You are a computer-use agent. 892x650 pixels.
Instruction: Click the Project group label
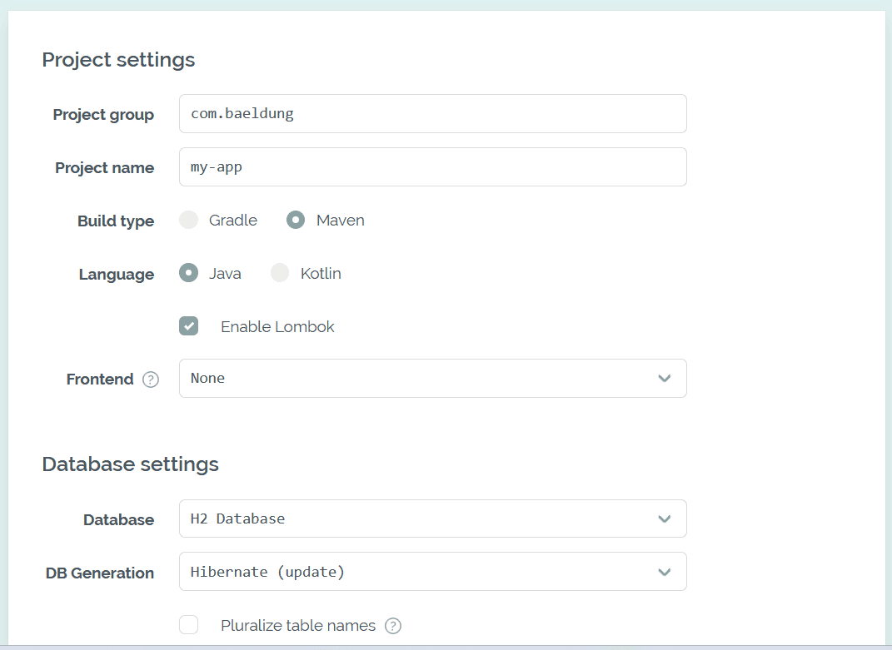103,115
